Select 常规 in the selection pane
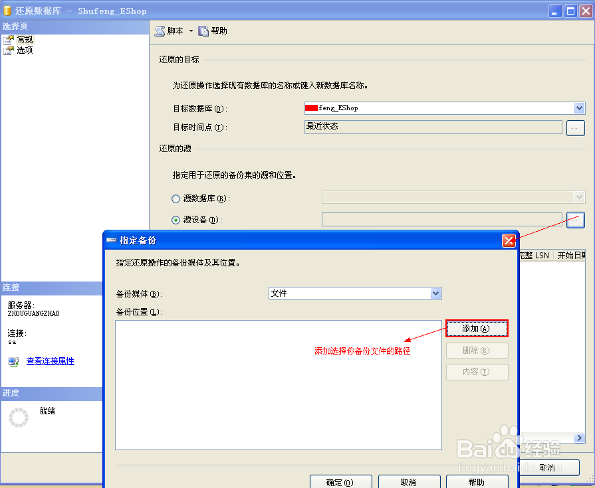 pyautogui.click(x=26, y=39)
